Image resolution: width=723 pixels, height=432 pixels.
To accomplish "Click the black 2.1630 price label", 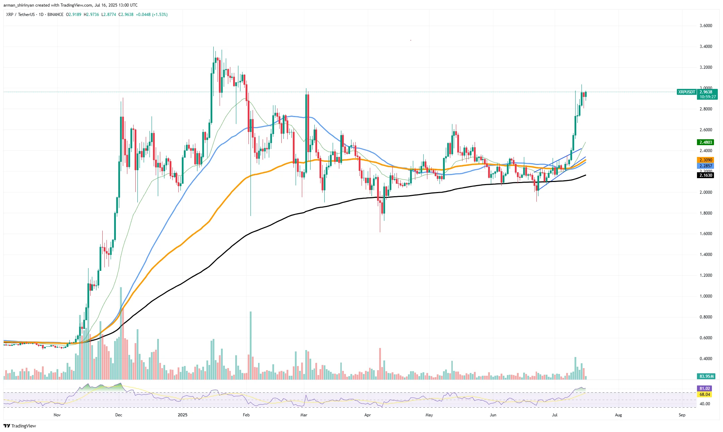I will pos(705,175).
